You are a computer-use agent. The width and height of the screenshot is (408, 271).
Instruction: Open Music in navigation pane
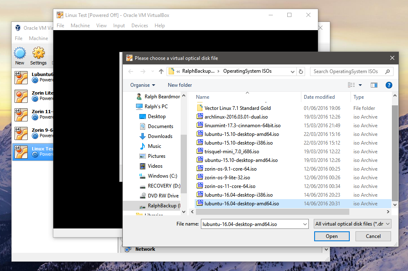click(154, 146)
